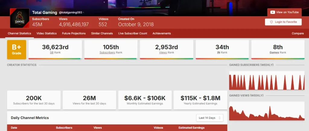The height and width of the screenshot is (131, 309).
Task: Click the 26M views last 30 days card
Action: click(x=89, y=100)
